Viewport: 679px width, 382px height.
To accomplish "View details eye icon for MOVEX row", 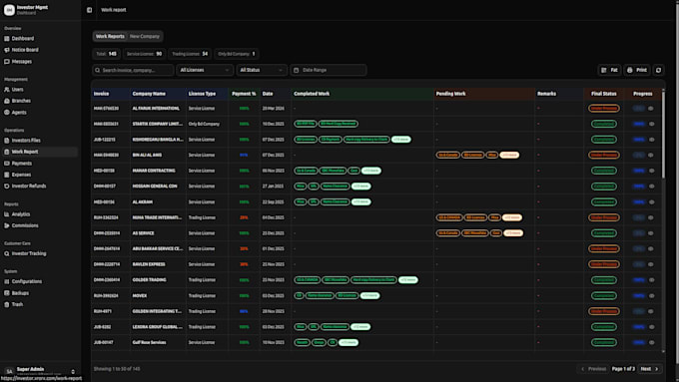I will point(651,296).
